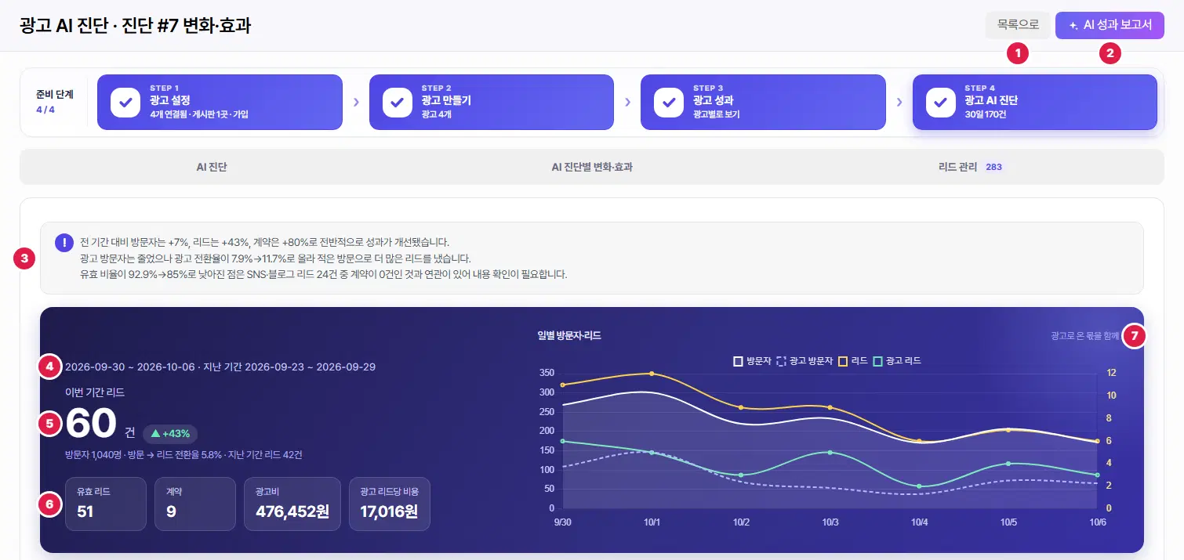The height and width of the screenshot is (560, 1184).
Task: Click the +43% change badge
Action: point(170,433)
